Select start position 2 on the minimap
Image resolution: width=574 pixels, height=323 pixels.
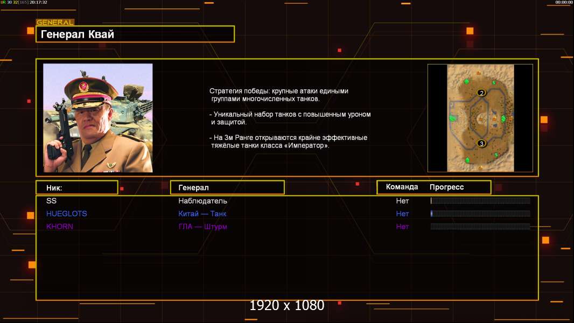481,93
